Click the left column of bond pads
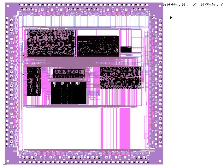Screen dimensions: 224x167 pyautogui.click(x=8, y=82)
